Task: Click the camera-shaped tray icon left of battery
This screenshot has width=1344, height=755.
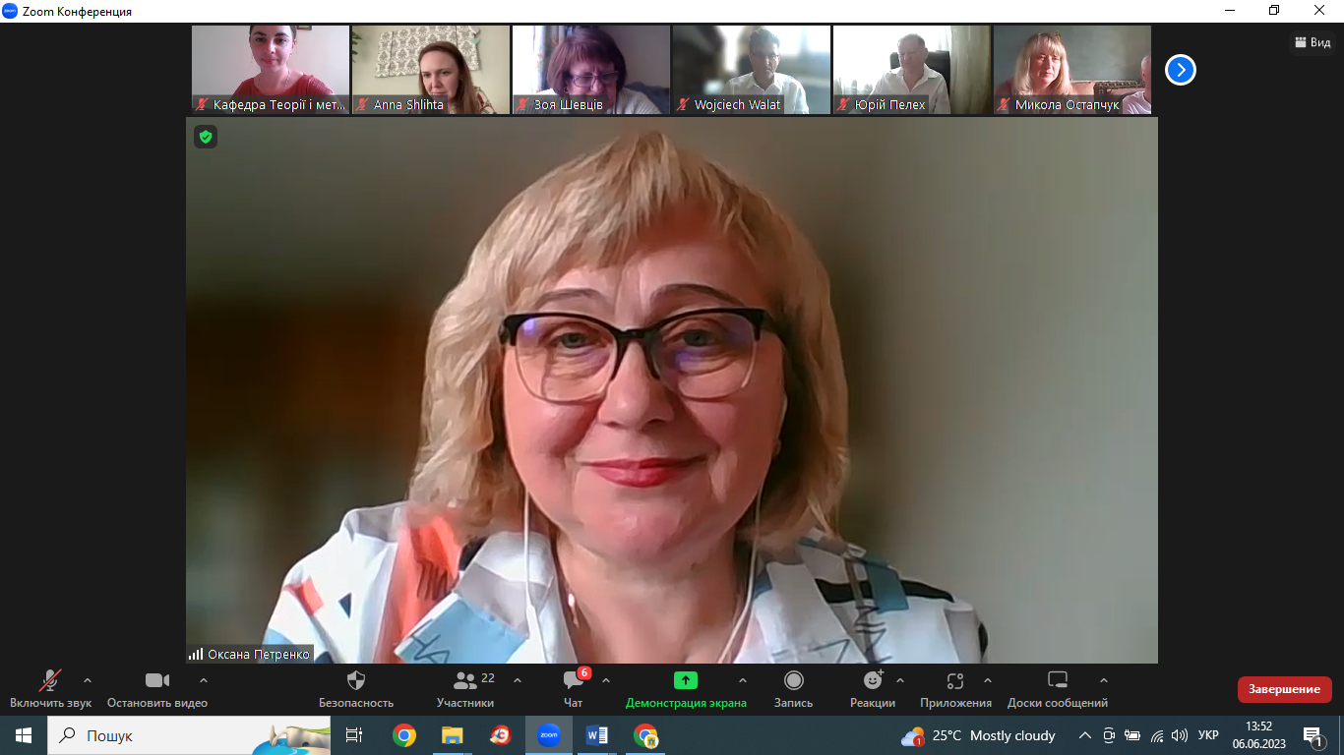Action: [1109, 735]
